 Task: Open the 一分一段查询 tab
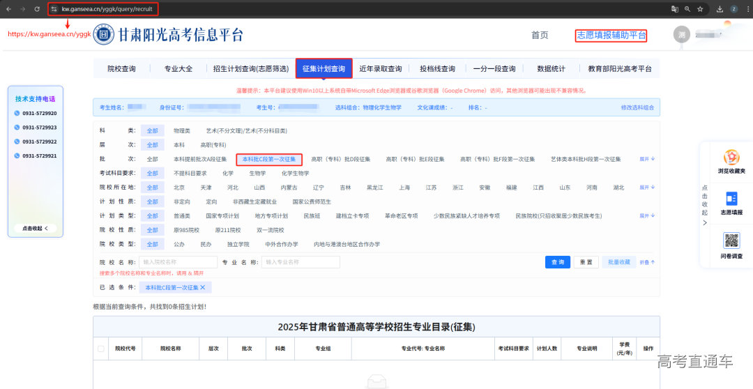click(x=494, y=69)
